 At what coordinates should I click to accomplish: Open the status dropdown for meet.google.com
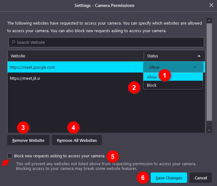173,67
